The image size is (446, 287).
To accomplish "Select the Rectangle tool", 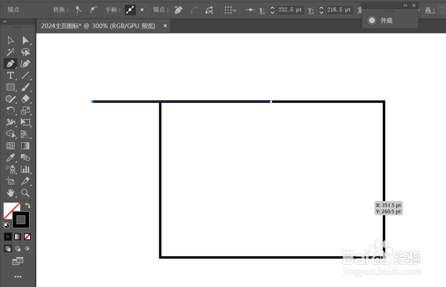I will (x=11, y=87).
